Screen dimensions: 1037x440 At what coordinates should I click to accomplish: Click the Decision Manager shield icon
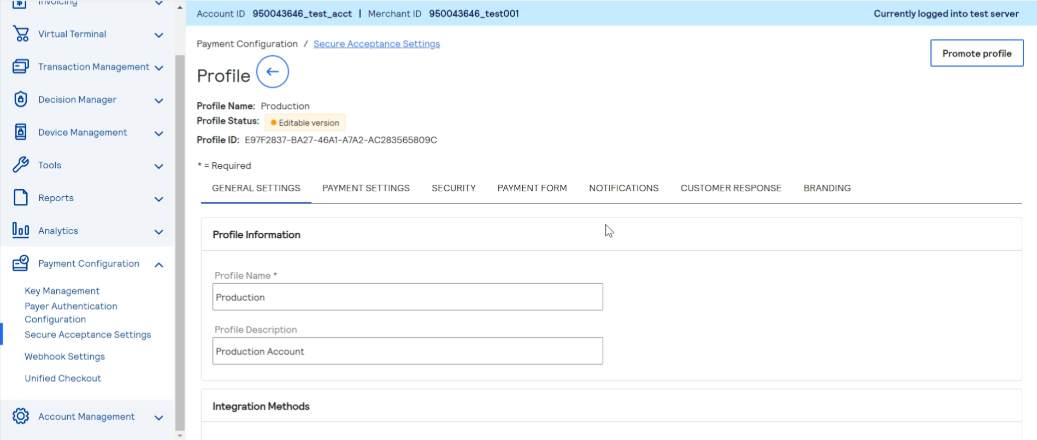click(21, 99)
